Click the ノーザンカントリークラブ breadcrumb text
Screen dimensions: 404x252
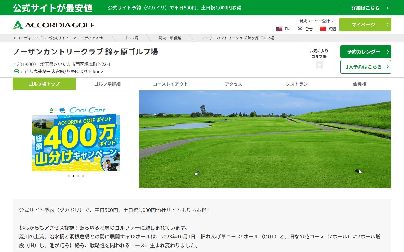tap(238, 38)
